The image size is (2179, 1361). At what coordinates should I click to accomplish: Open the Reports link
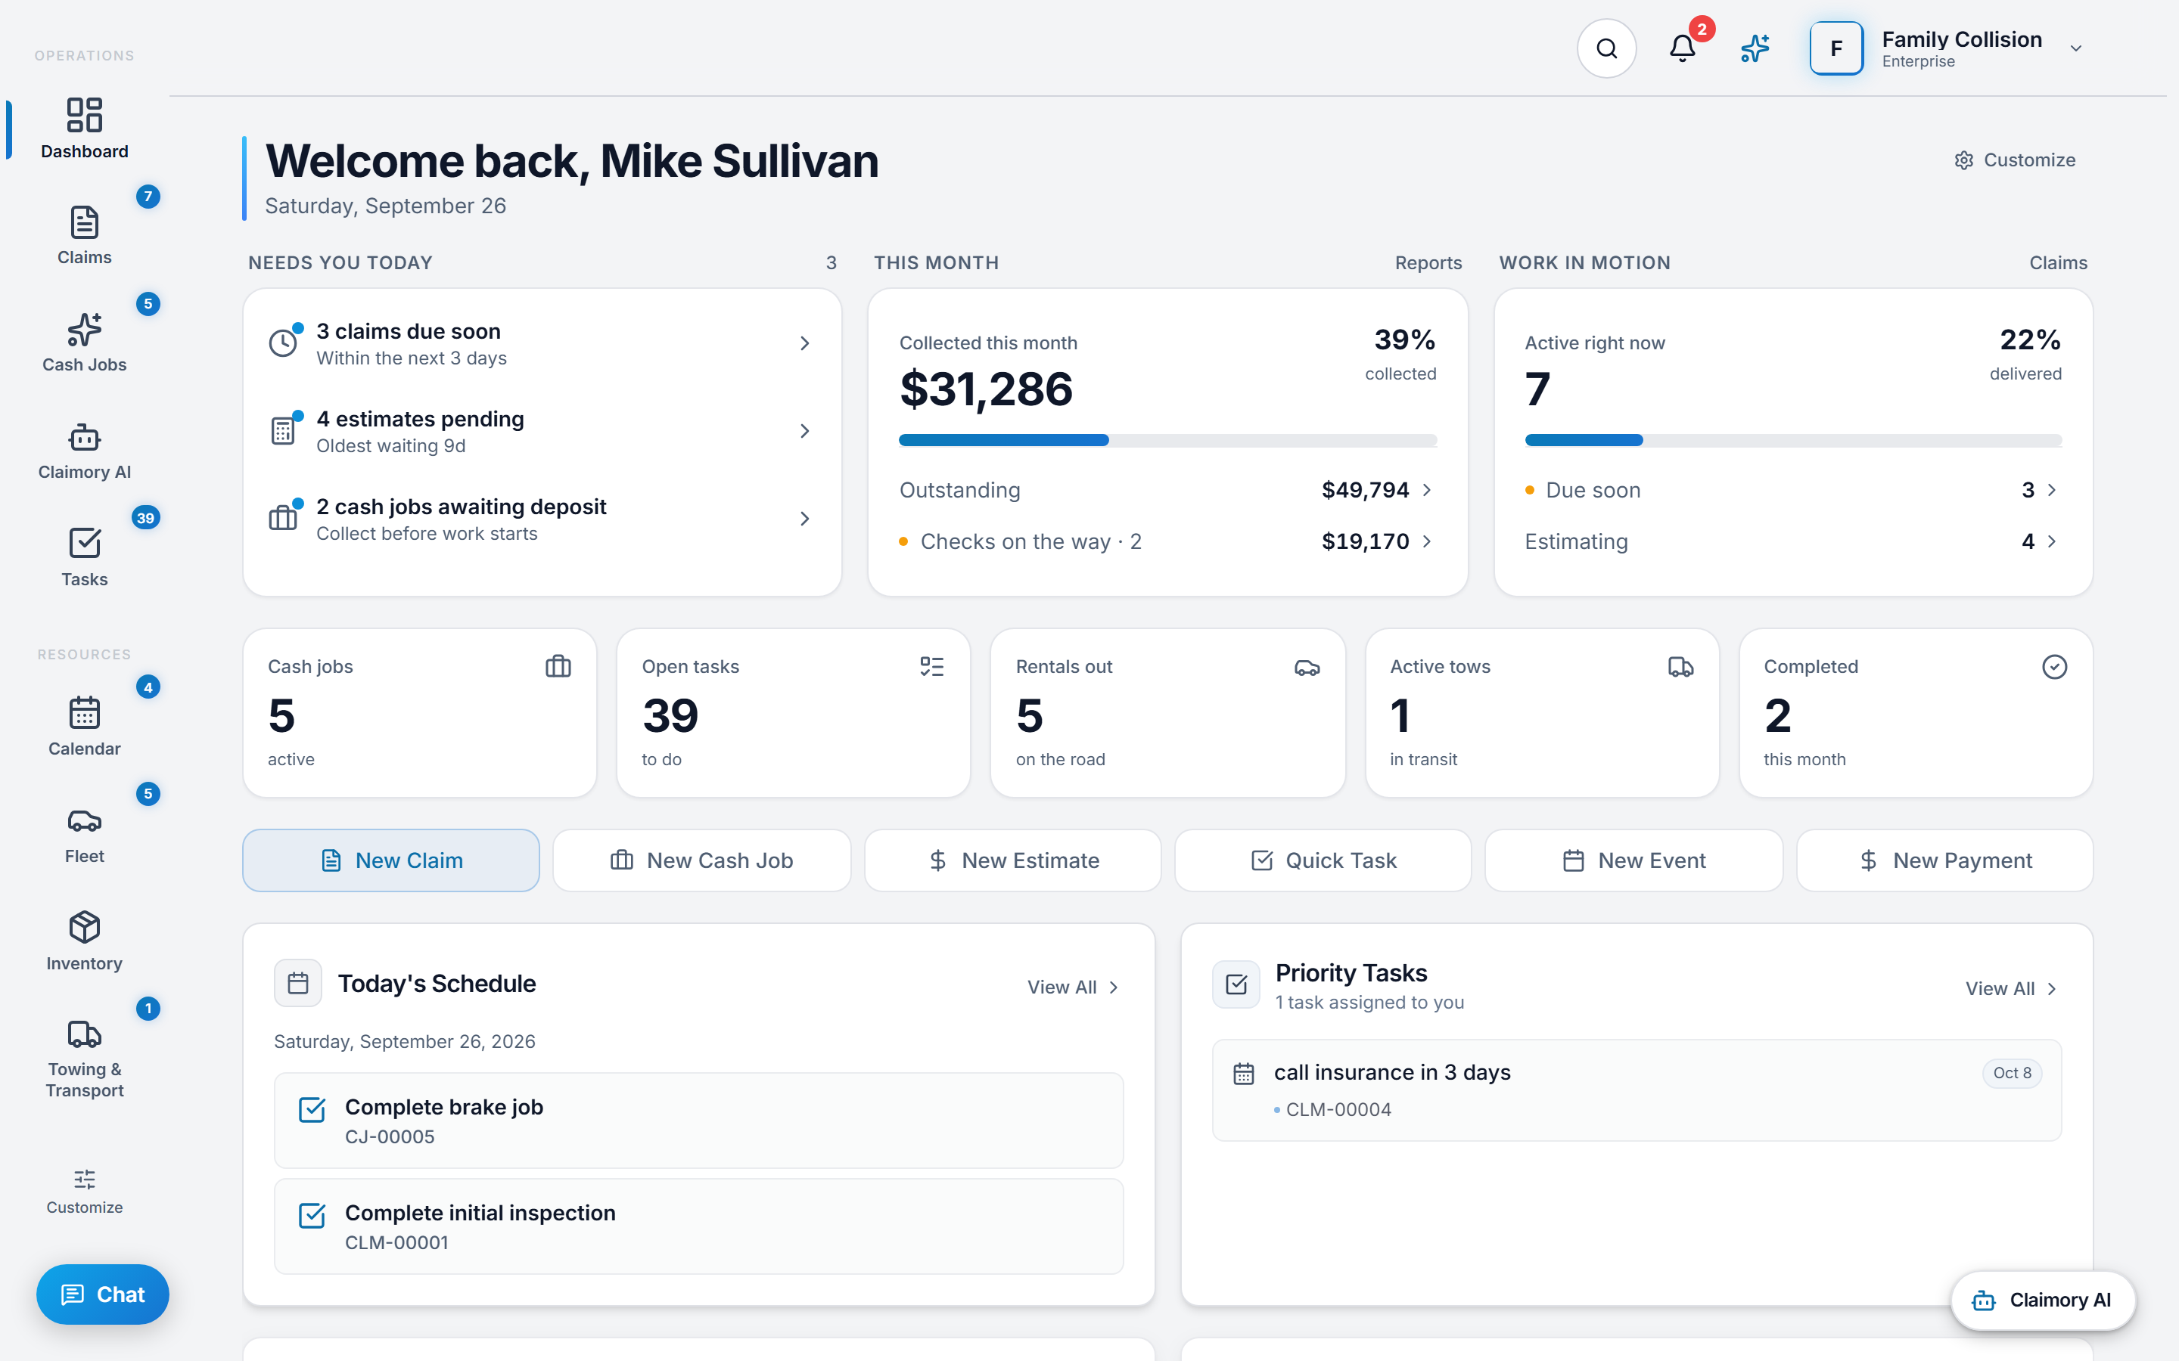click(x=1428, y=263)
